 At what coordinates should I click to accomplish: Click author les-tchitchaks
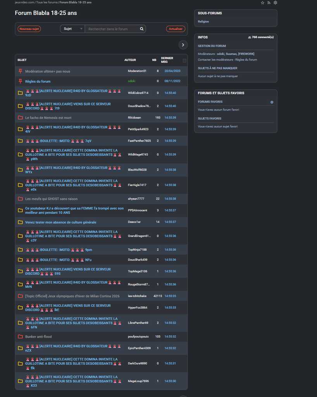point(137,296)
